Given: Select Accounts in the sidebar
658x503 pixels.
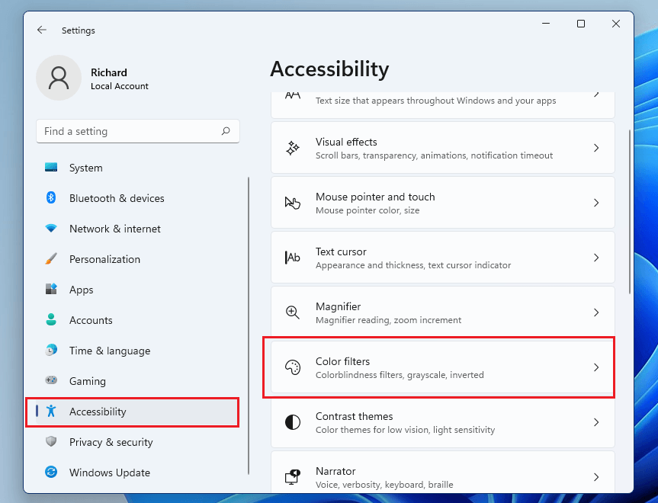Looking at the screenshot, I should (136, 320).
